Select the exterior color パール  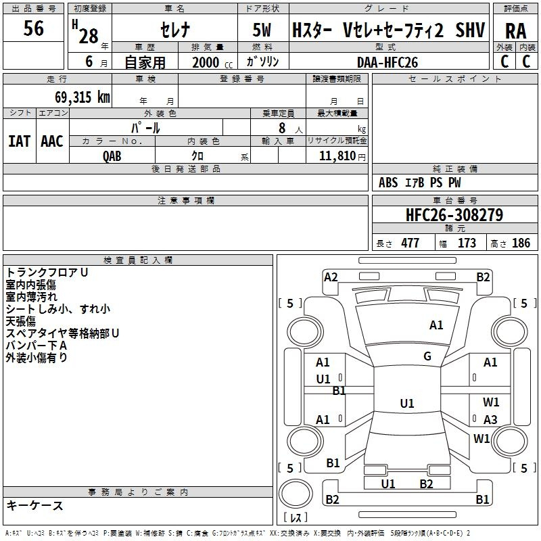[145, 128]
